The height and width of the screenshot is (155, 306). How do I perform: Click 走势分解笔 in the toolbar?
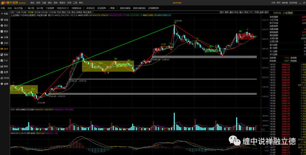click(125, 8)
